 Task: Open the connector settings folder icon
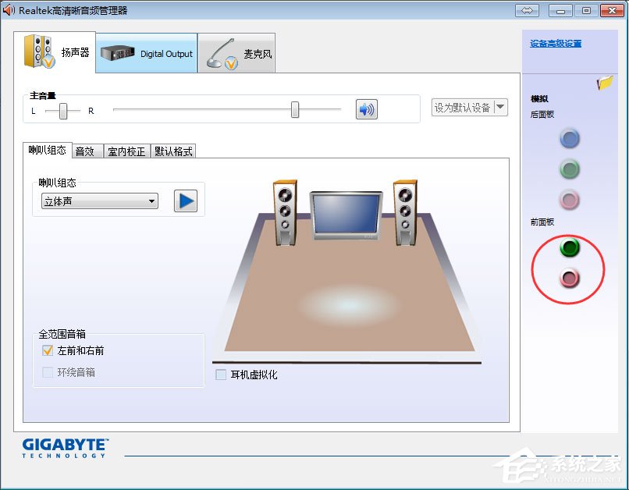point(604,84)
